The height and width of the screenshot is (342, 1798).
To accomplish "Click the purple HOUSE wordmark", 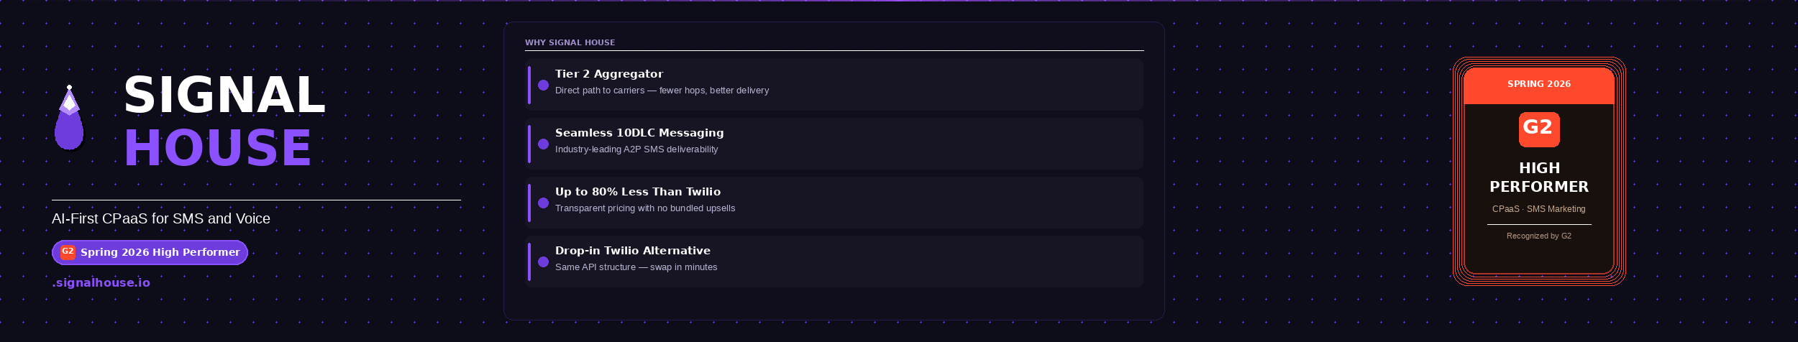I will tap(217, 149).
